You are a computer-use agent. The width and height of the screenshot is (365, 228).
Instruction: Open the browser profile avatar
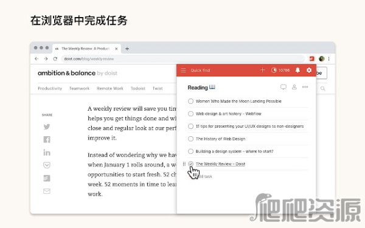322,59
